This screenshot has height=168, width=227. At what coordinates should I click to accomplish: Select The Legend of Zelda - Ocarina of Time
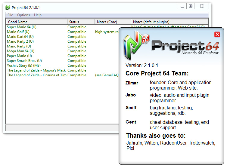[37, 75]
